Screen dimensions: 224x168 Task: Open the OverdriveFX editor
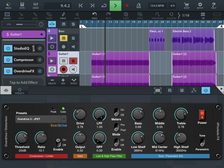40,71
